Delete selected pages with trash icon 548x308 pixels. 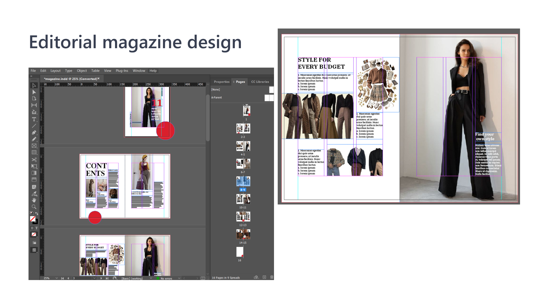click(271, 277)
